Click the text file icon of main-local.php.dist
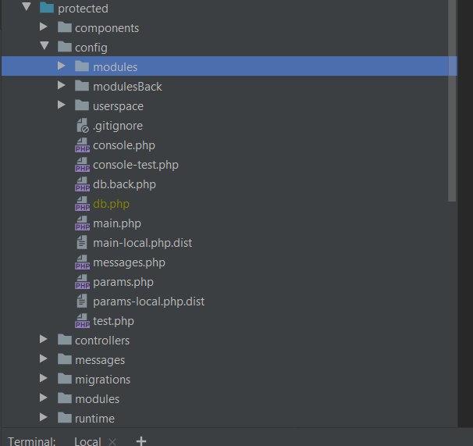 pos(82,242)
